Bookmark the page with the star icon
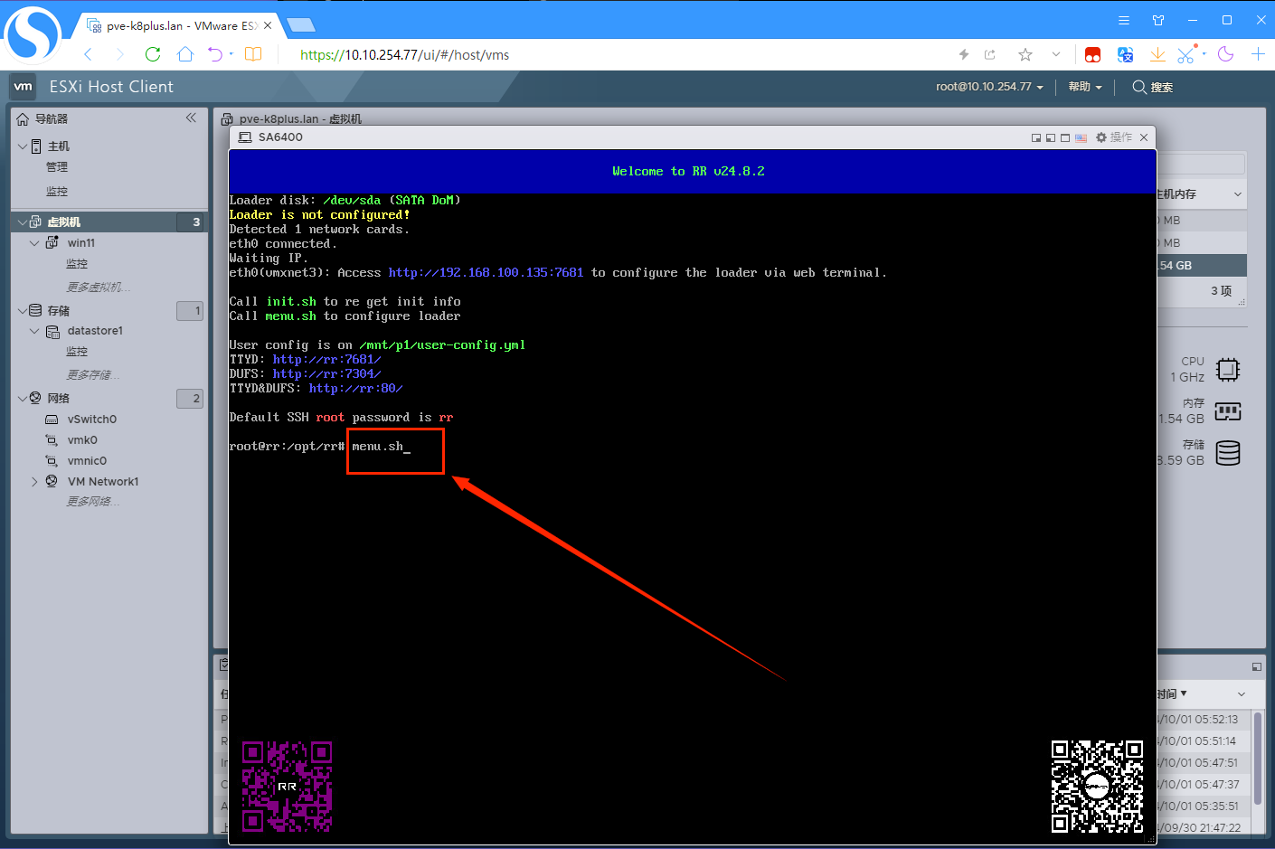1275x849 pixels. (1025, 54)
